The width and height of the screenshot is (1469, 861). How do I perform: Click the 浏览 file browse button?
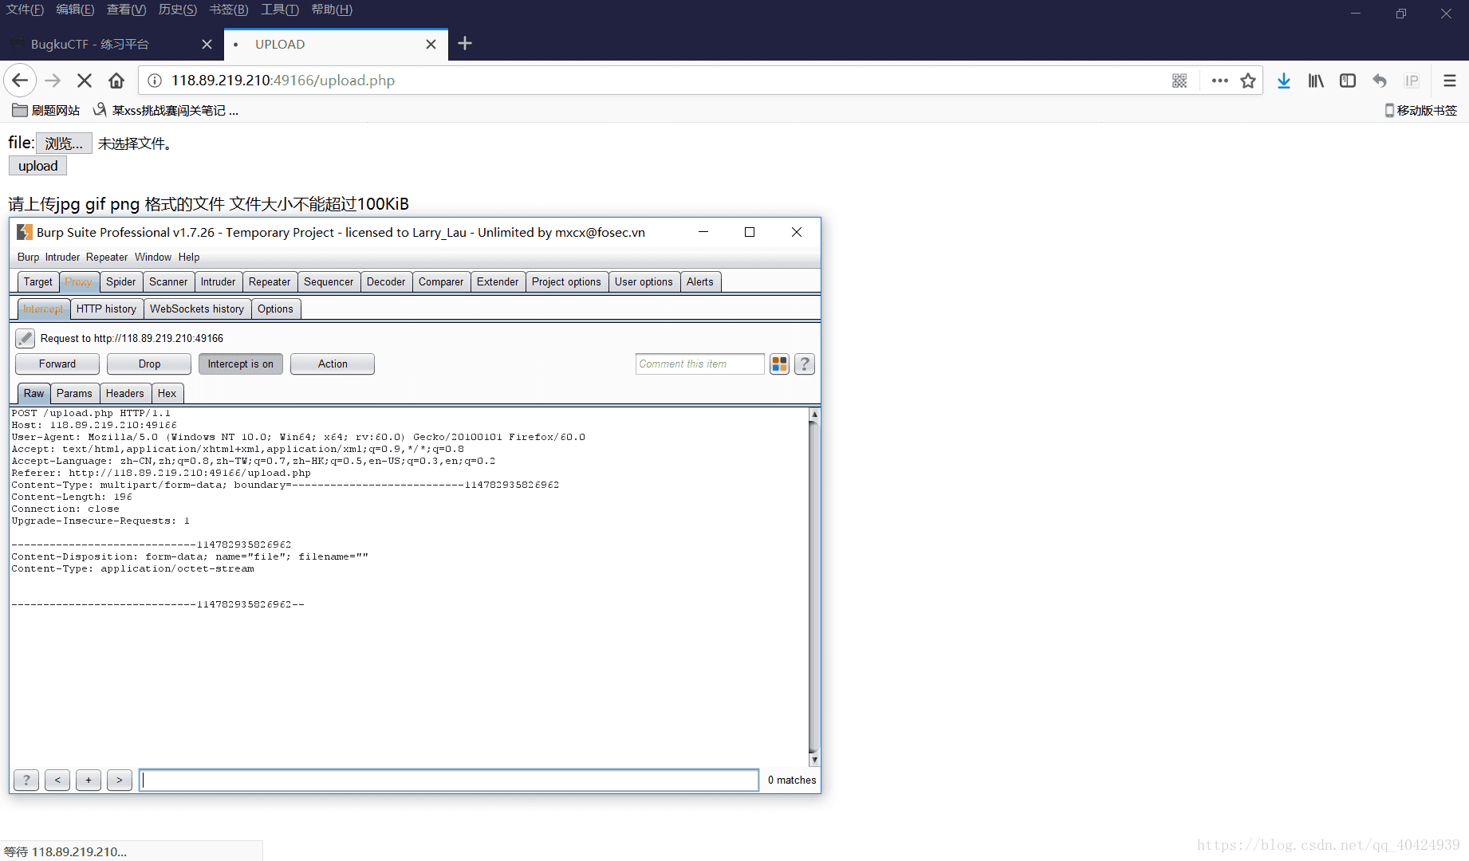pos(64,143)
